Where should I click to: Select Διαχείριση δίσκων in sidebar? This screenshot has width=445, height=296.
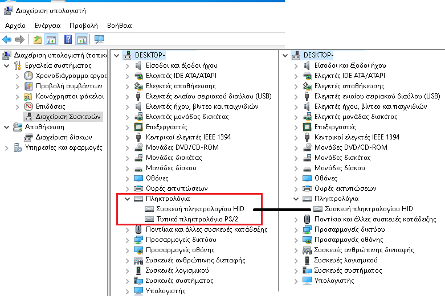click(x=64, y=137)
